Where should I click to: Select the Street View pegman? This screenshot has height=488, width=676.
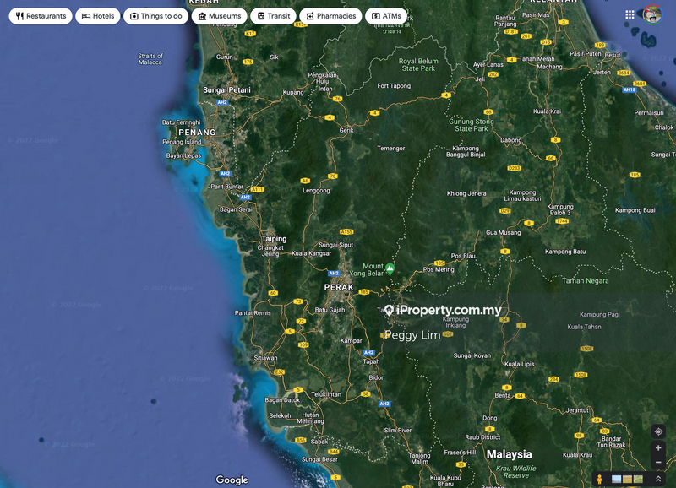[x=599, y=479]
